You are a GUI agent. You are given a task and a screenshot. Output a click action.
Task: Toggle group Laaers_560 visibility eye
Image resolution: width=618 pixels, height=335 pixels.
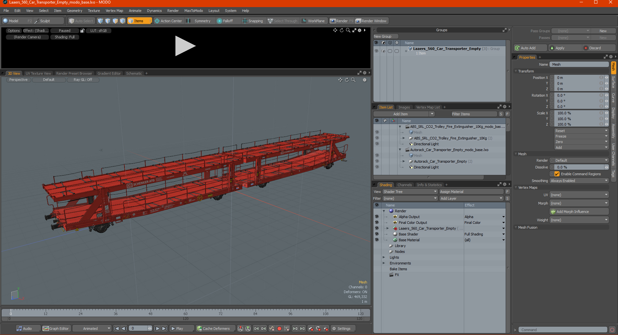coord(376,51)
